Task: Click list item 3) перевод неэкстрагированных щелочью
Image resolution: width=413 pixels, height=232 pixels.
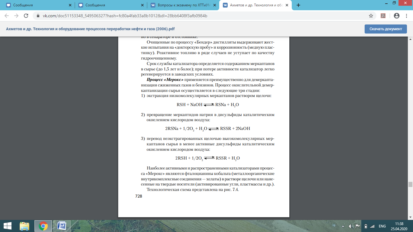Action: click(208, 144)
